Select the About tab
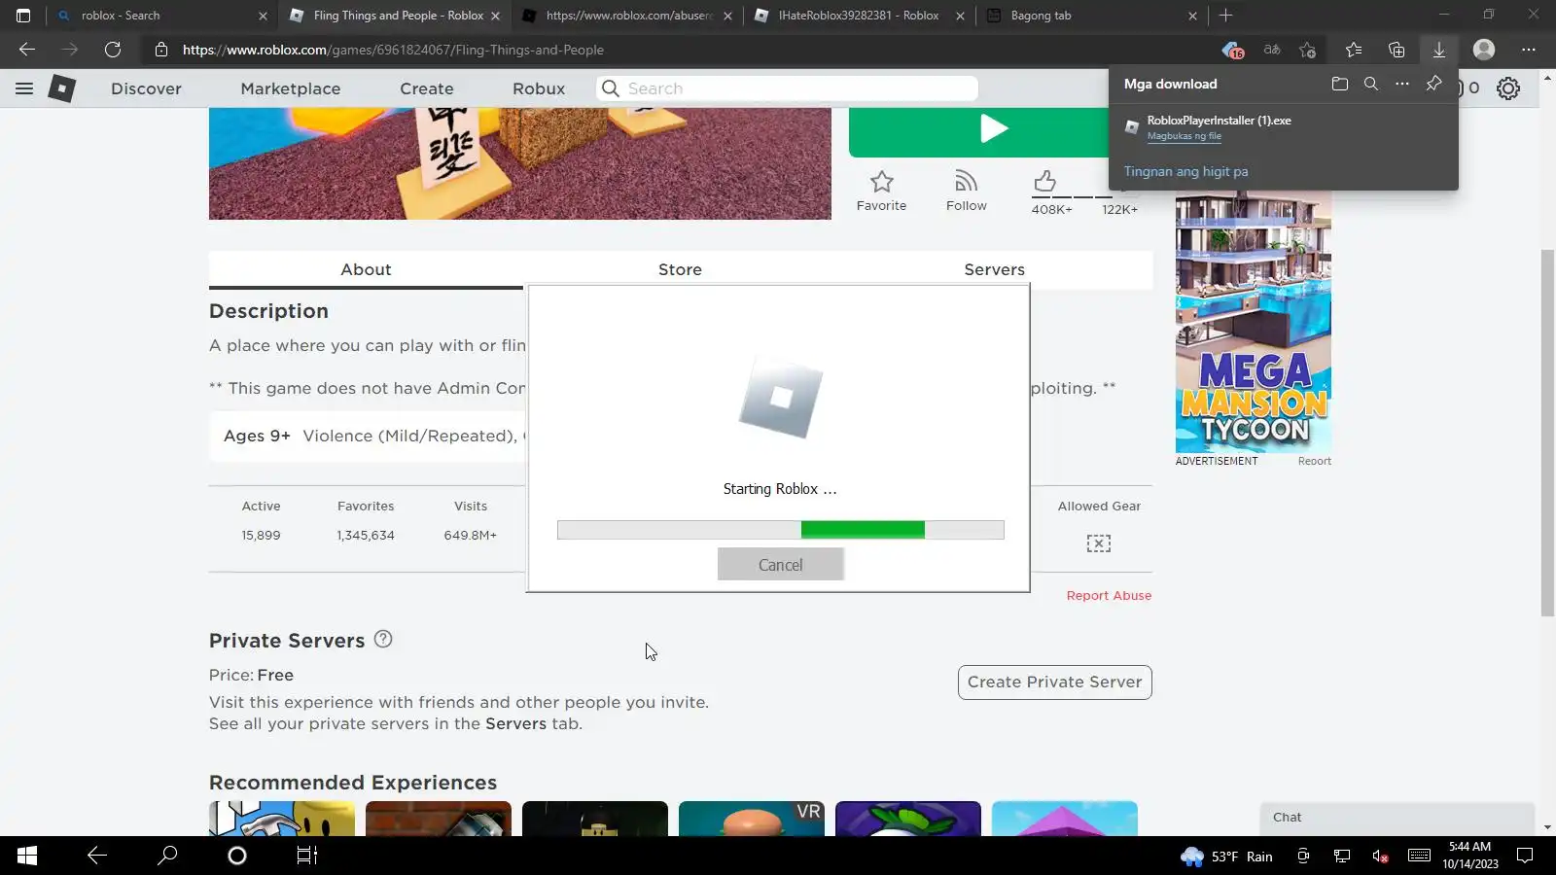This screenshot has height=875, width=1556. (366, 269)
